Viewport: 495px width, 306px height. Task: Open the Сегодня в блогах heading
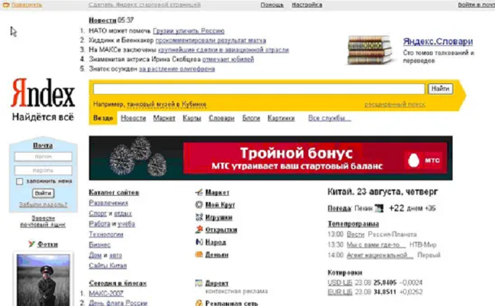coord(118,283)
